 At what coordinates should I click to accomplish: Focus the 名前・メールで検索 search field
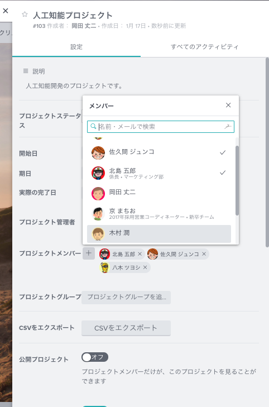161,127
